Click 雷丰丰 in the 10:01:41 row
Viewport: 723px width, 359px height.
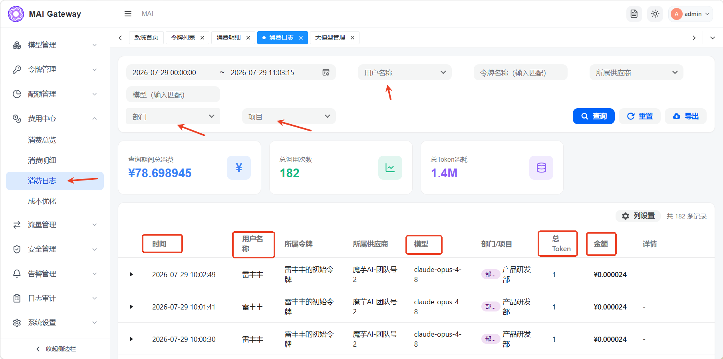click(252, 307)
